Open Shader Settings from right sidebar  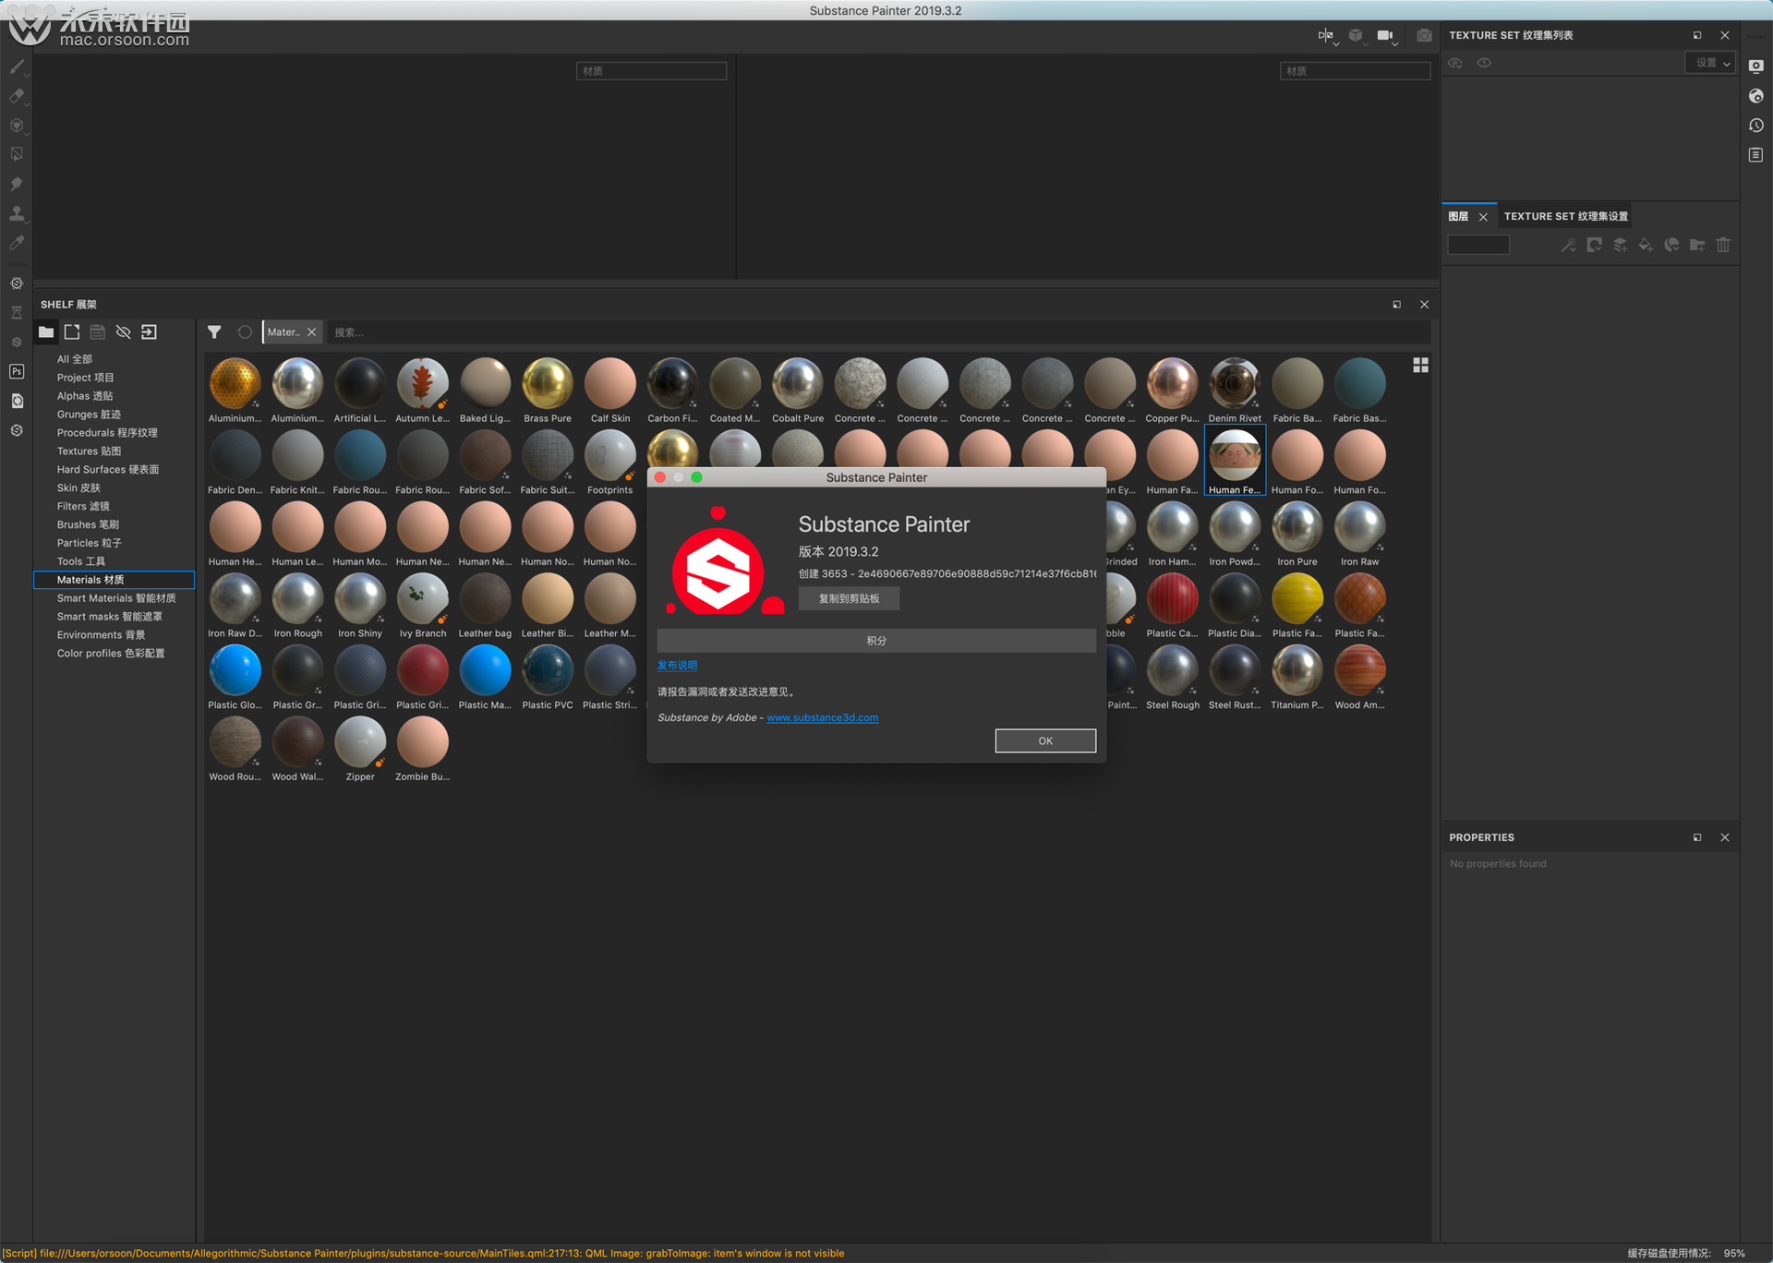pyautogui.click(x=1756, y=96)
